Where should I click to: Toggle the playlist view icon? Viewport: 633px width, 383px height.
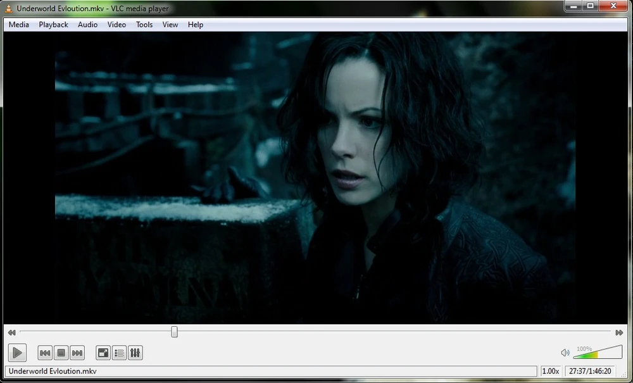119,353
